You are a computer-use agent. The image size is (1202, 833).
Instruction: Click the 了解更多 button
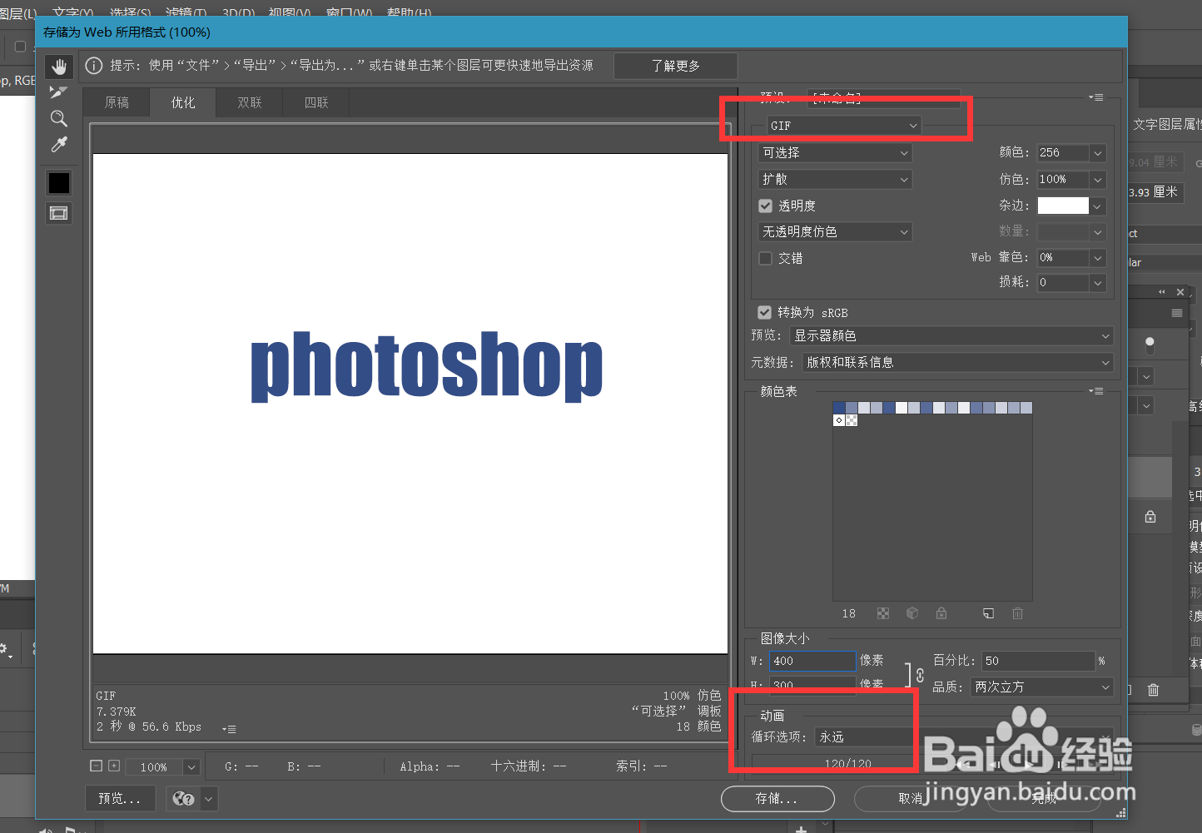tap(675, 66)
